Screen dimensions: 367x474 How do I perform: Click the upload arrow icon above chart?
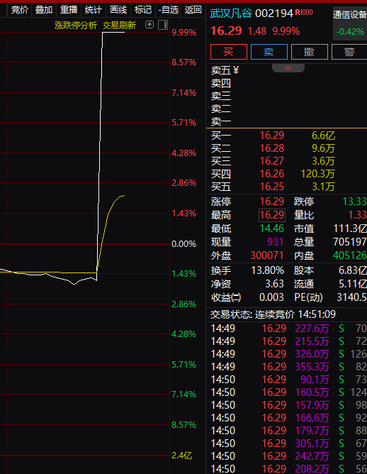[149, 25]
